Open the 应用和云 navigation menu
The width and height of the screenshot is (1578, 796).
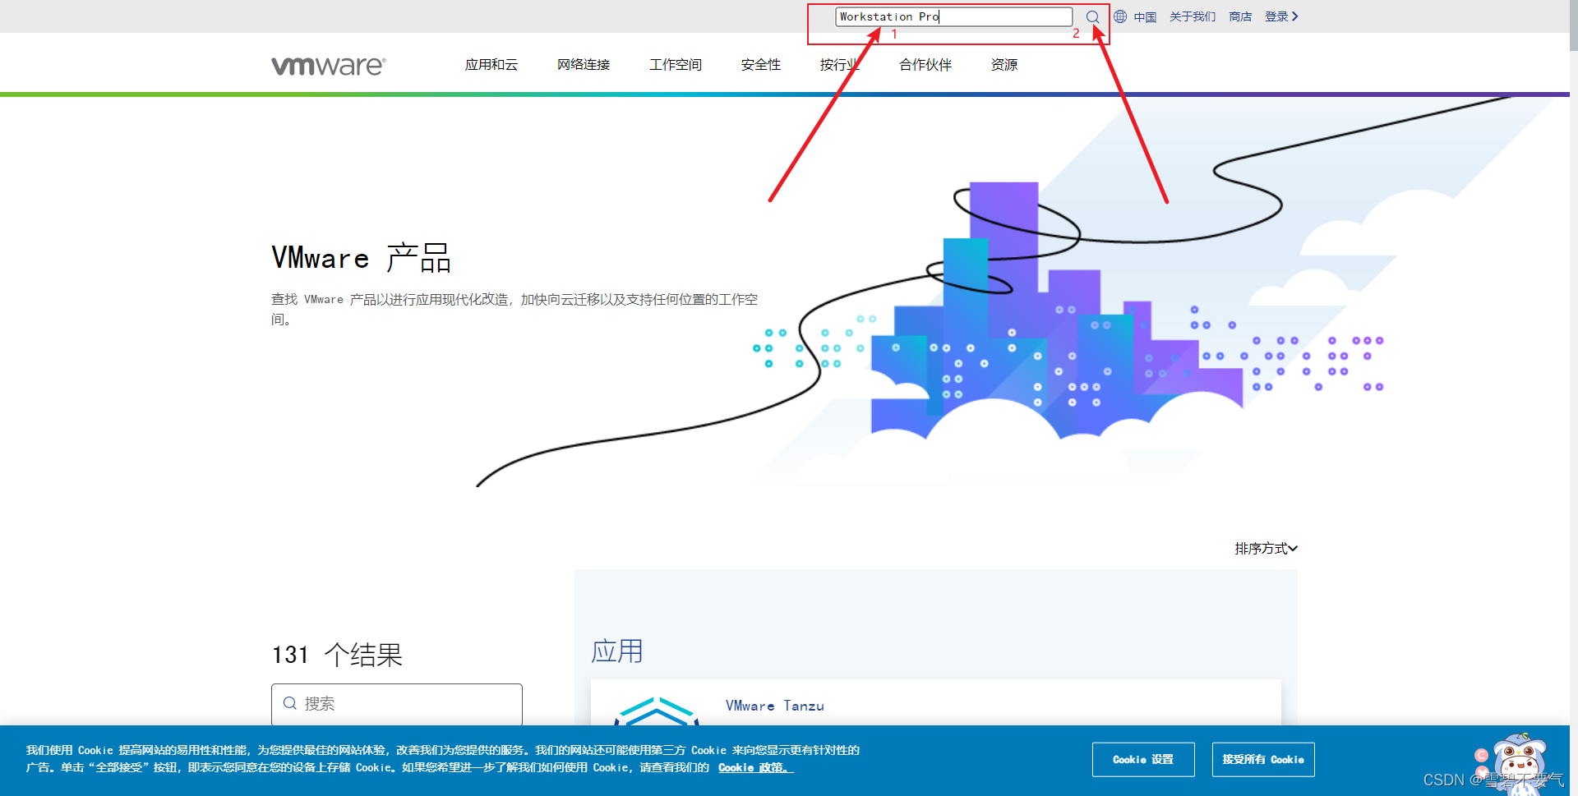coord(491,65)
